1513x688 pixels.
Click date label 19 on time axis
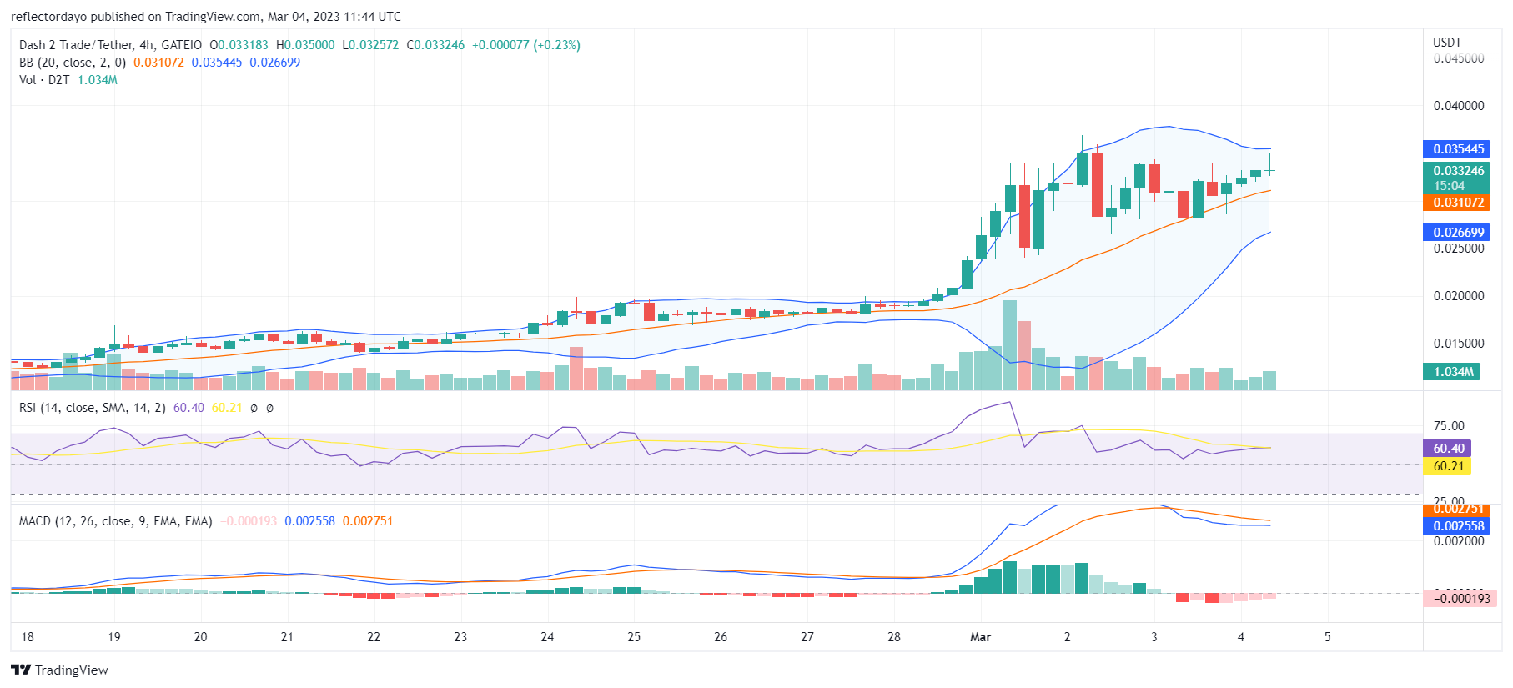tap(114, 637)
